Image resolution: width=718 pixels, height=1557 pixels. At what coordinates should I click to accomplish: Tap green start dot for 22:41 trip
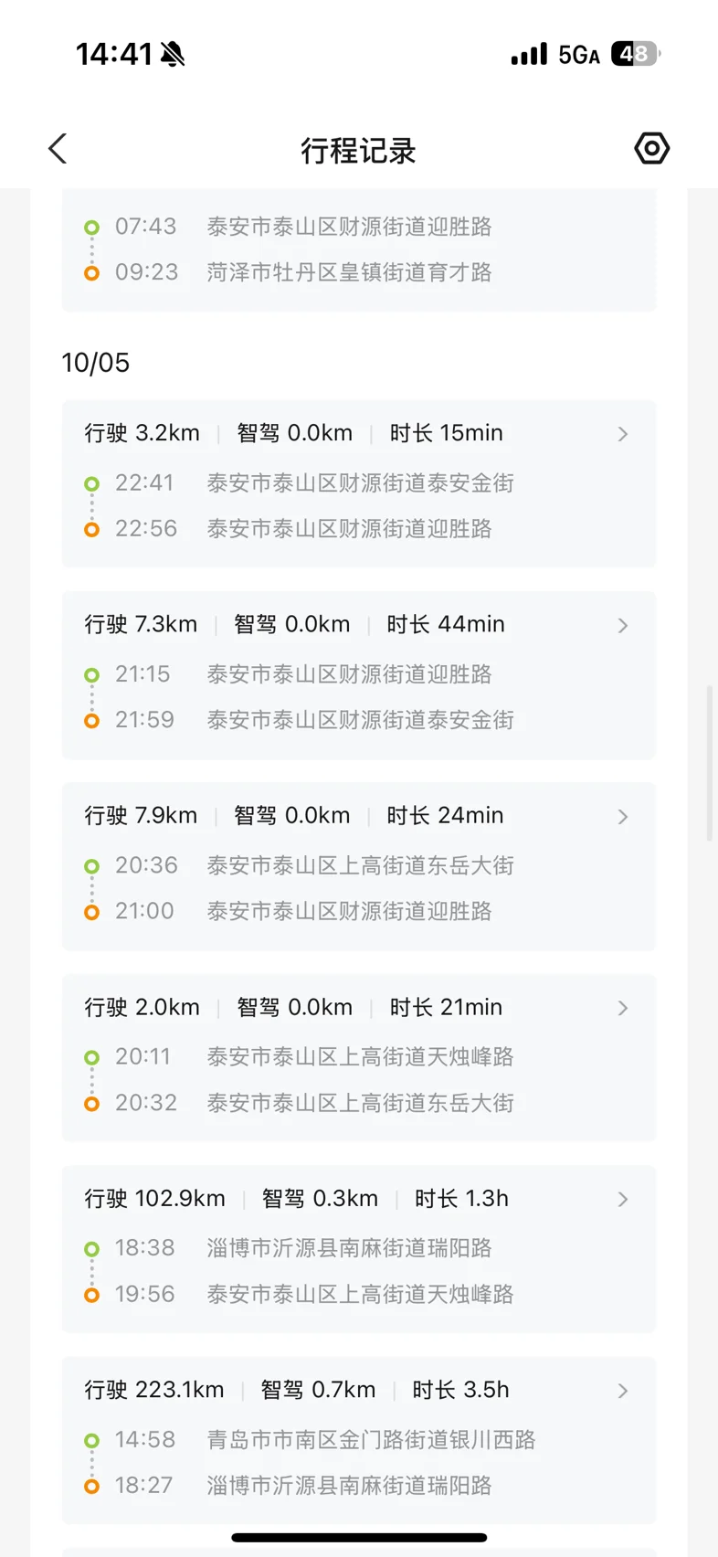click(x=91, y=483)
